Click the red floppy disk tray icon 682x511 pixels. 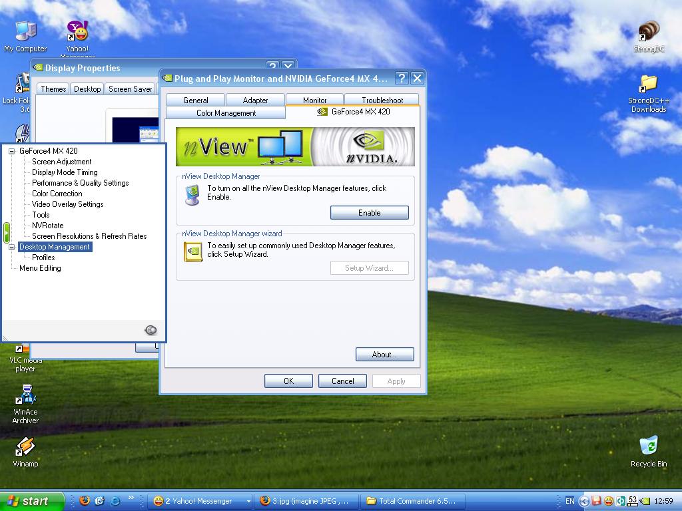click(596, 501)
